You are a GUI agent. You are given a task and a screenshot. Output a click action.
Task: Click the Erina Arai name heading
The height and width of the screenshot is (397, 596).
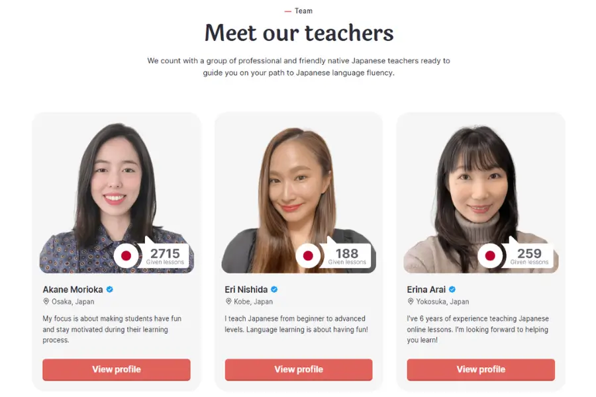(426, 290)
